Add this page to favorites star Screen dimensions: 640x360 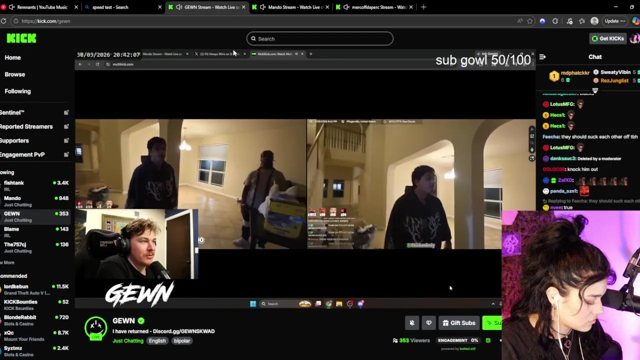[x=530, y=21]
